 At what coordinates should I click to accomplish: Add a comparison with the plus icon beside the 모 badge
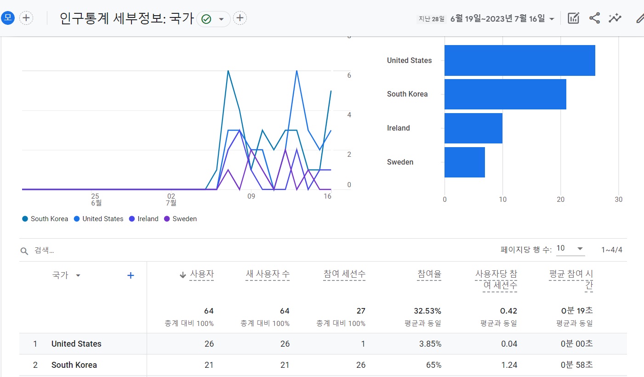(x=26, y=18)
